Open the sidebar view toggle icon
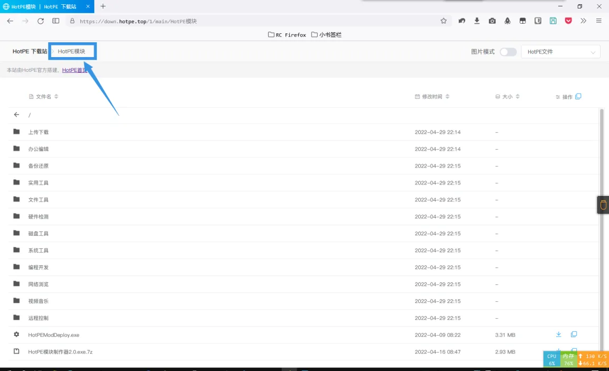This screenshot has width=609, height=371. [56, 21]
